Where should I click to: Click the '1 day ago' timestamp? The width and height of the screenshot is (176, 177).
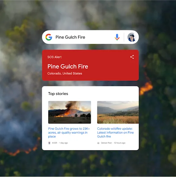point(64,143)
